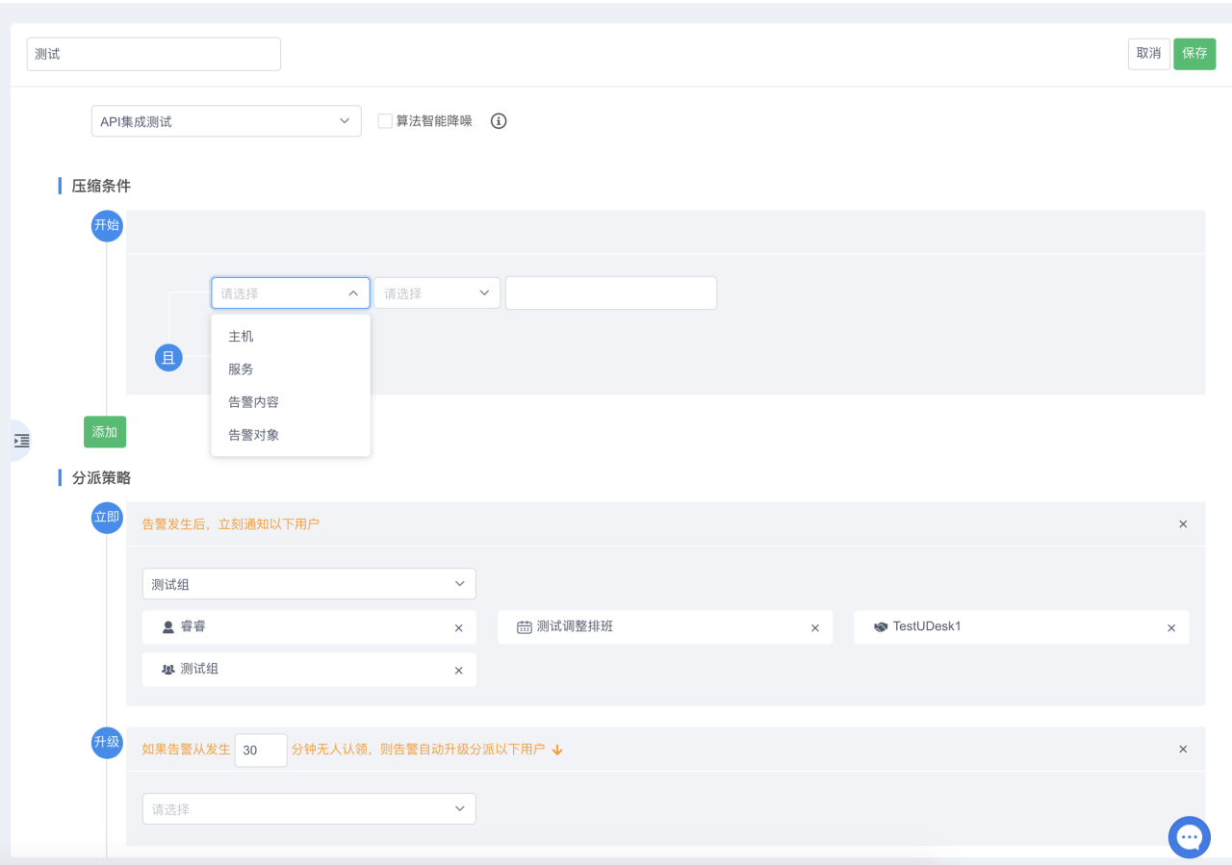Click the handshake icon next to TestUDesk1

tap(881, 627)
